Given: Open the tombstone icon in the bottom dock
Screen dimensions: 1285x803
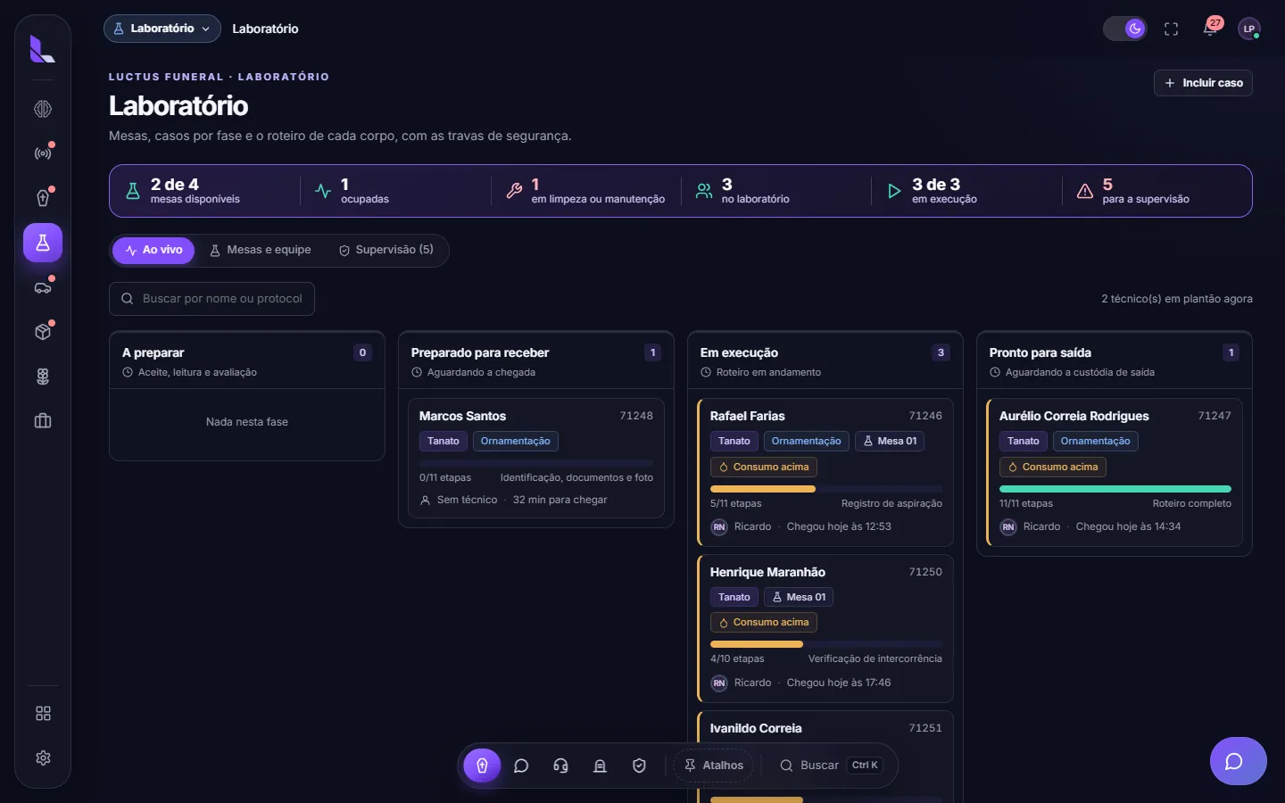Looking at the screenshot, I should (601, 766).
